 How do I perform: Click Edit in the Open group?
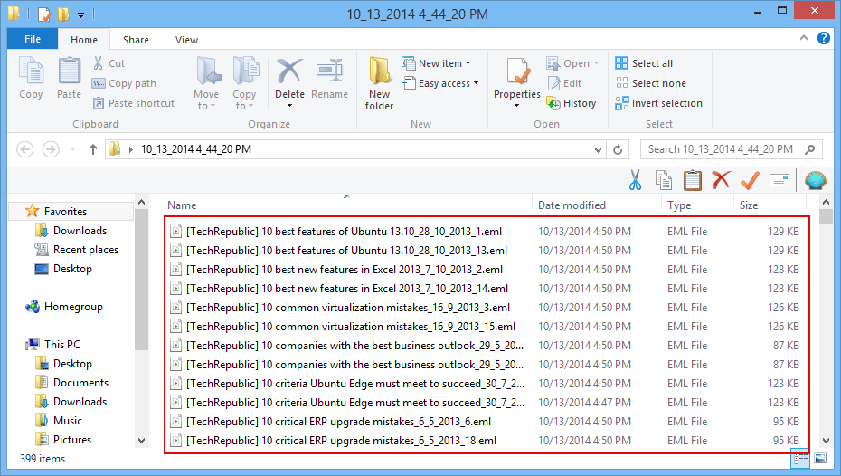(564, 83)
